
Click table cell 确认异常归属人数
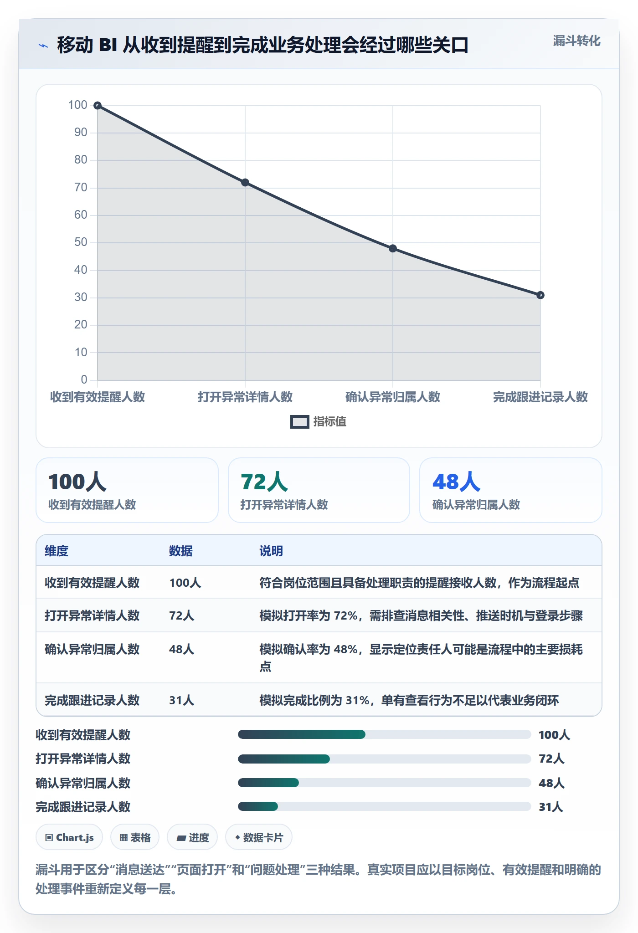tap(92, 649)
